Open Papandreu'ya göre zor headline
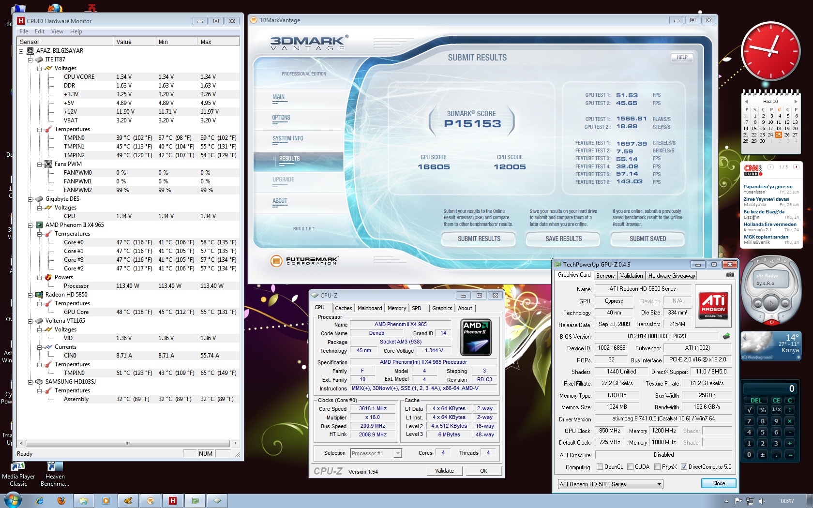 click(768, 186)
